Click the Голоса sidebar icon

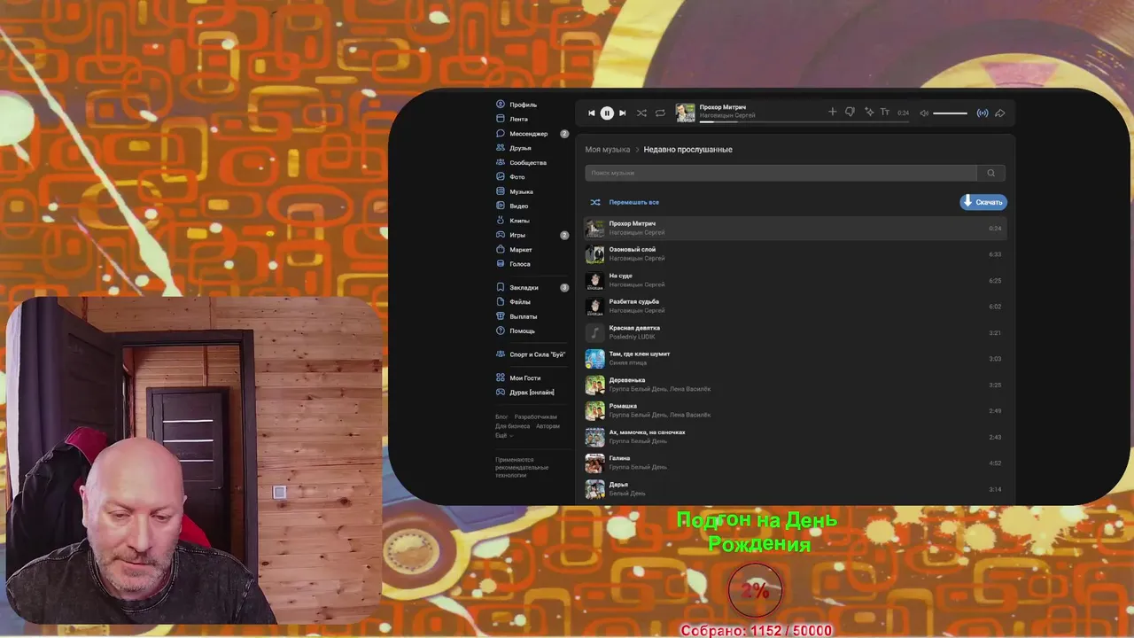pyautogui.click(x=501, y=264)
